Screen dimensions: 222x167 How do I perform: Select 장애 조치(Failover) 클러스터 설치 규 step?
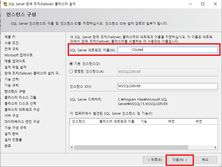click(33, 73)
